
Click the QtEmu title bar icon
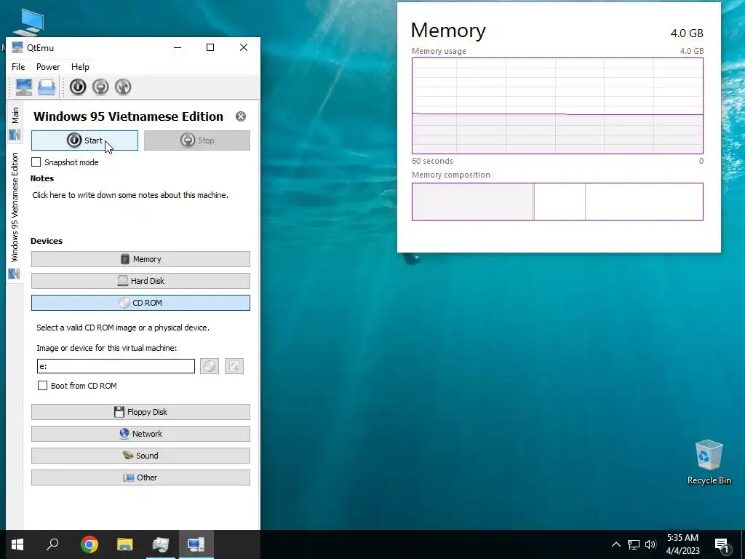[17, 47]
